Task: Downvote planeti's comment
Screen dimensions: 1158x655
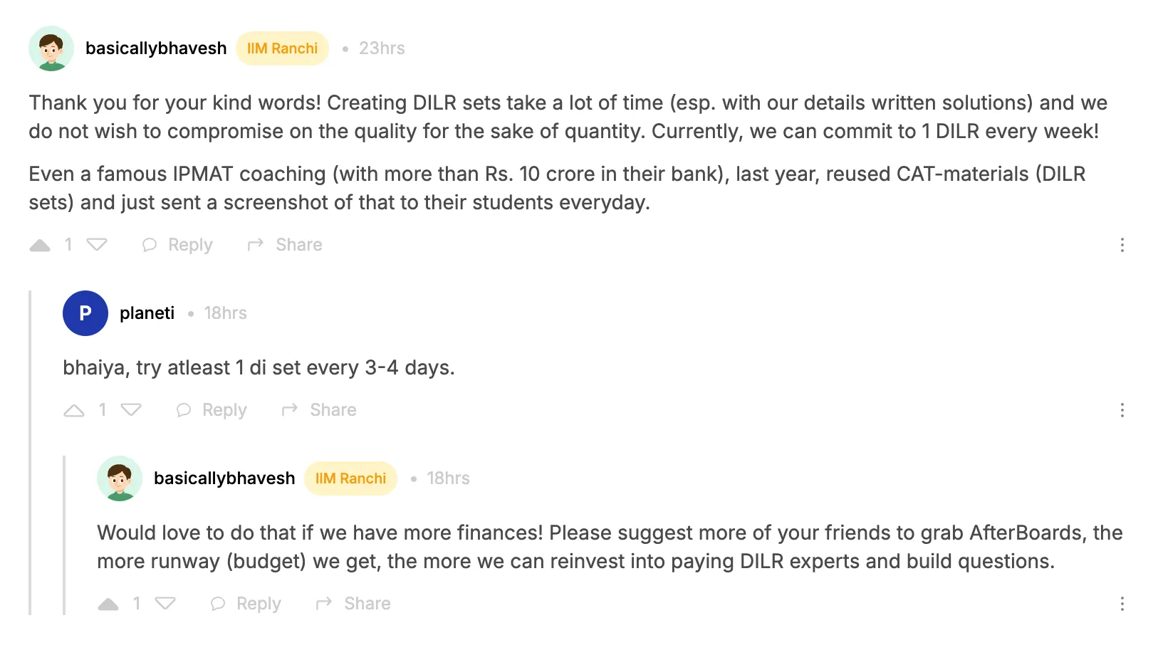Action: click(131, 411)
